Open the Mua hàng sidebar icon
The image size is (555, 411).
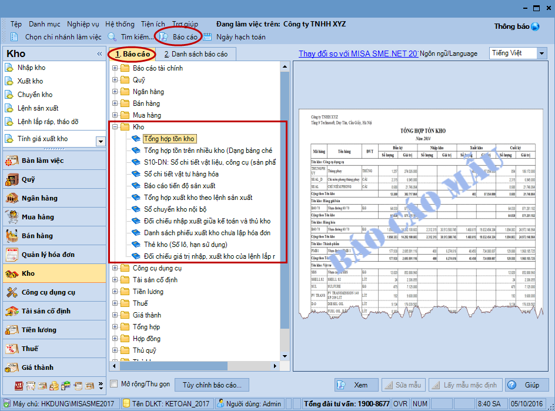[x=12, y=217]
